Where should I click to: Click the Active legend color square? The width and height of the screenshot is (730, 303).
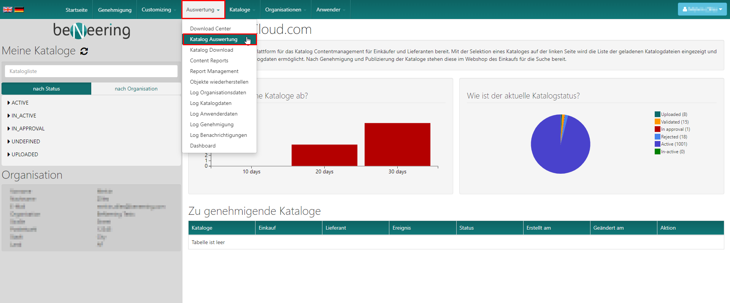[657, 144]
